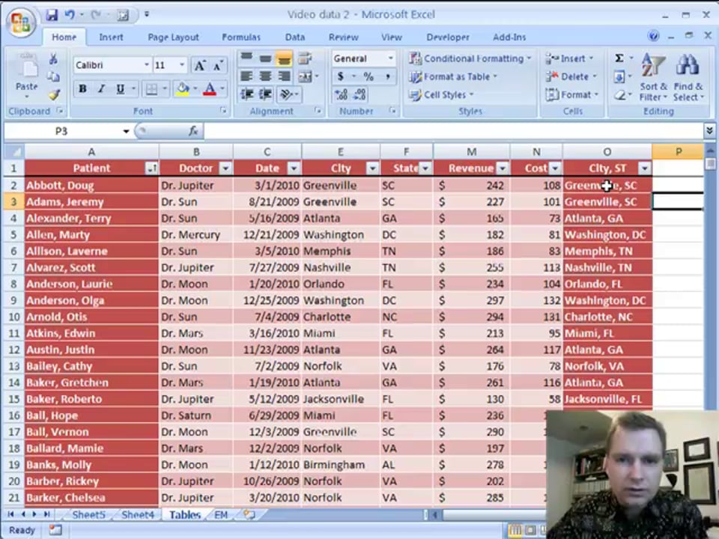719x539 pixels.
Task: Click the AutoSum sigma icon
Action: pos(619,58)
